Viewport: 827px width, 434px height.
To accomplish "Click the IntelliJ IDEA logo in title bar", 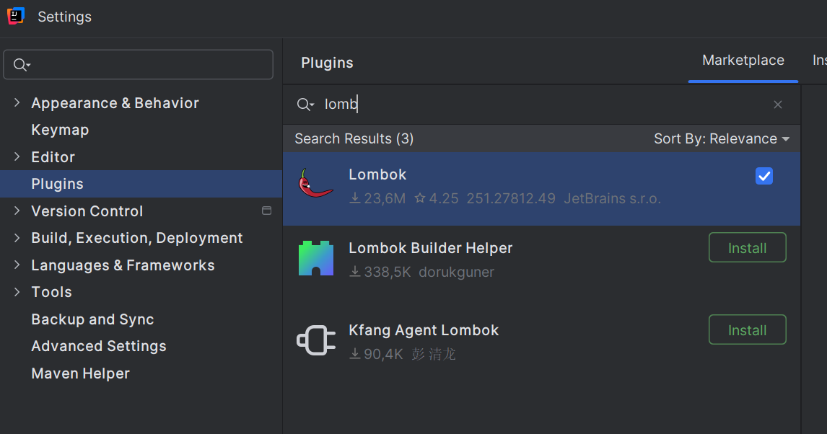I will (x=16, y=16).
